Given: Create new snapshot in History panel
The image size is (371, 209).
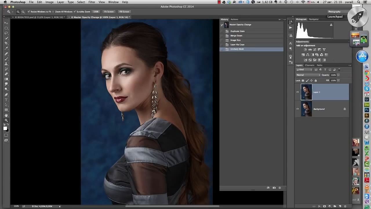Looking at the screenshot, I should point(274,188).
